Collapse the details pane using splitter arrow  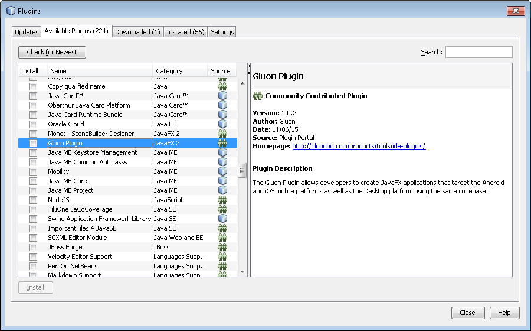(x=250, y=73)
